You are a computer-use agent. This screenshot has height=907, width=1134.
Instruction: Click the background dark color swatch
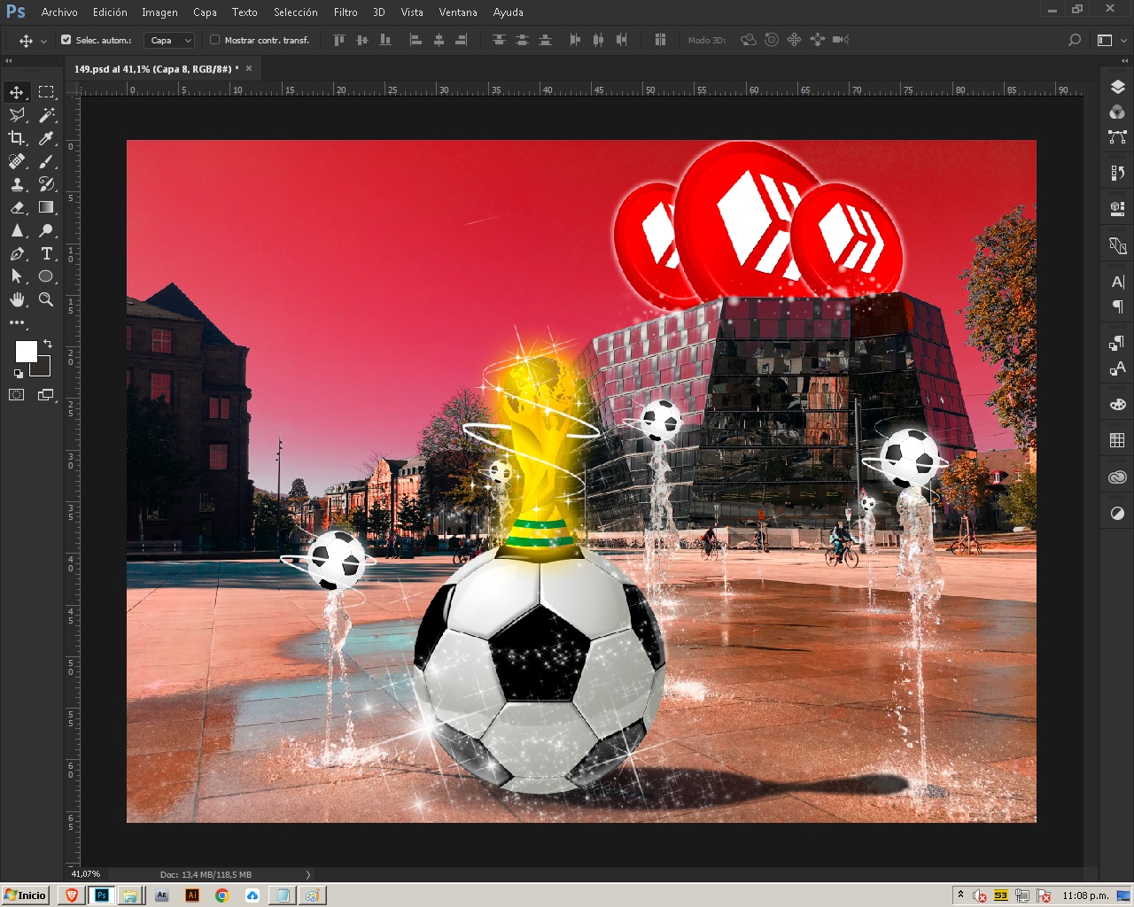point(44,369)
